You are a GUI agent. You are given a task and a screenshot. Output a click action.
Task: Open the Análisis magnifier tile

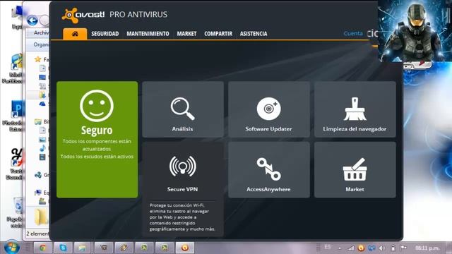(183, 109)
